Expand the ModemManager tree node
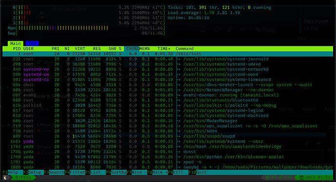Viewport: 336px width, 182px height. [179, 121]
